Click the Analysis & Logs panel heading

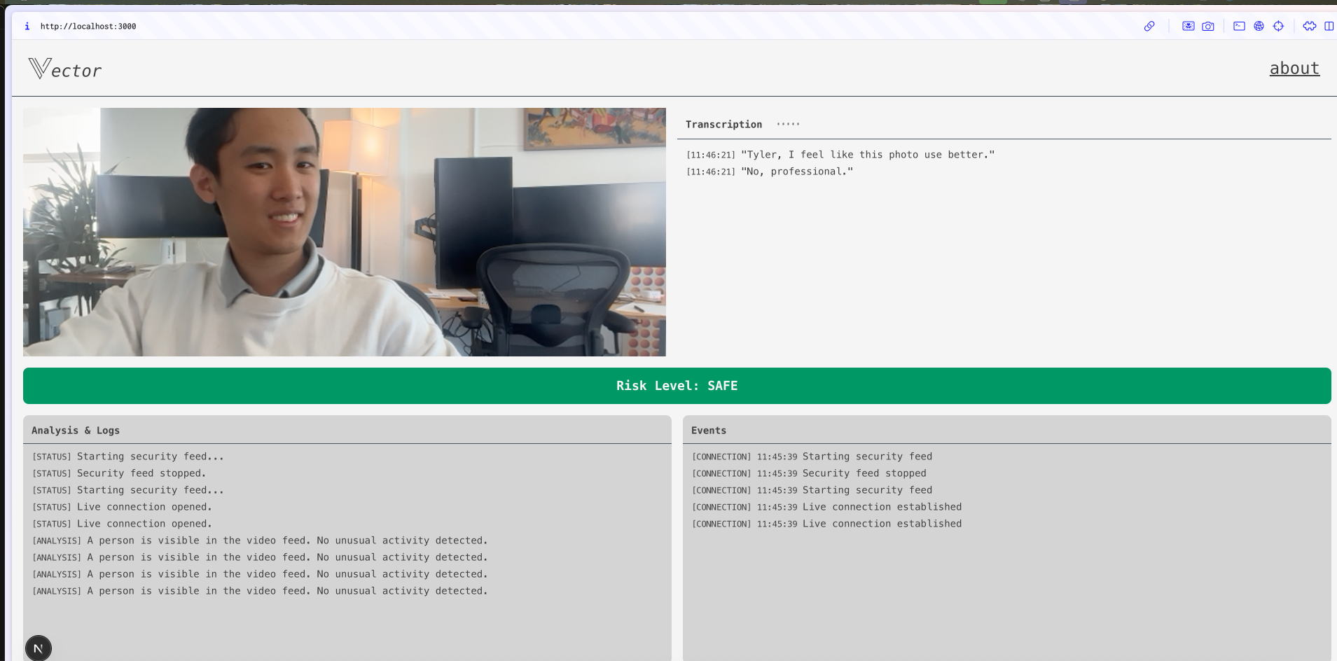pos(76,431)
